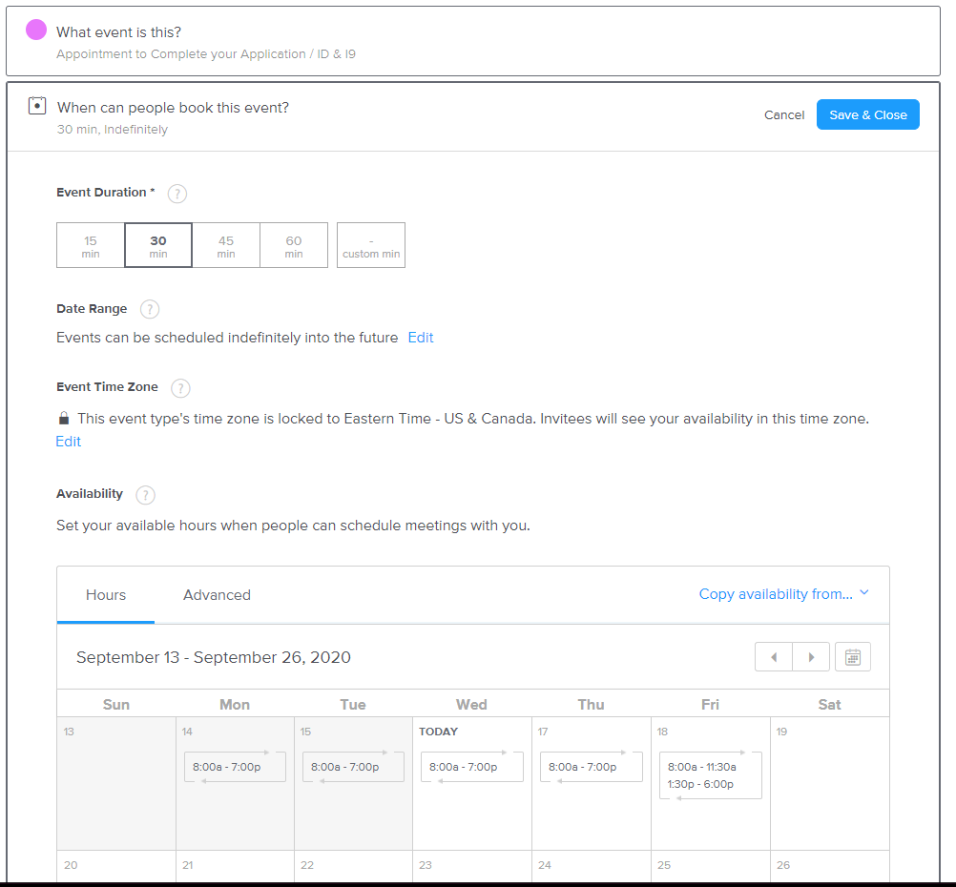Click day 23 cell
Viewport: 956px width, 887px height.
pos(472,867)
